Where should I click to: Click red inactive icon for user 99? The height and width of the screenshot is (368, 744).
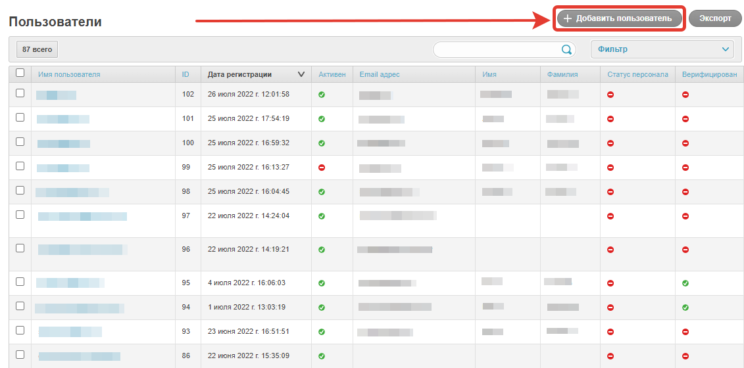[322, 168]
